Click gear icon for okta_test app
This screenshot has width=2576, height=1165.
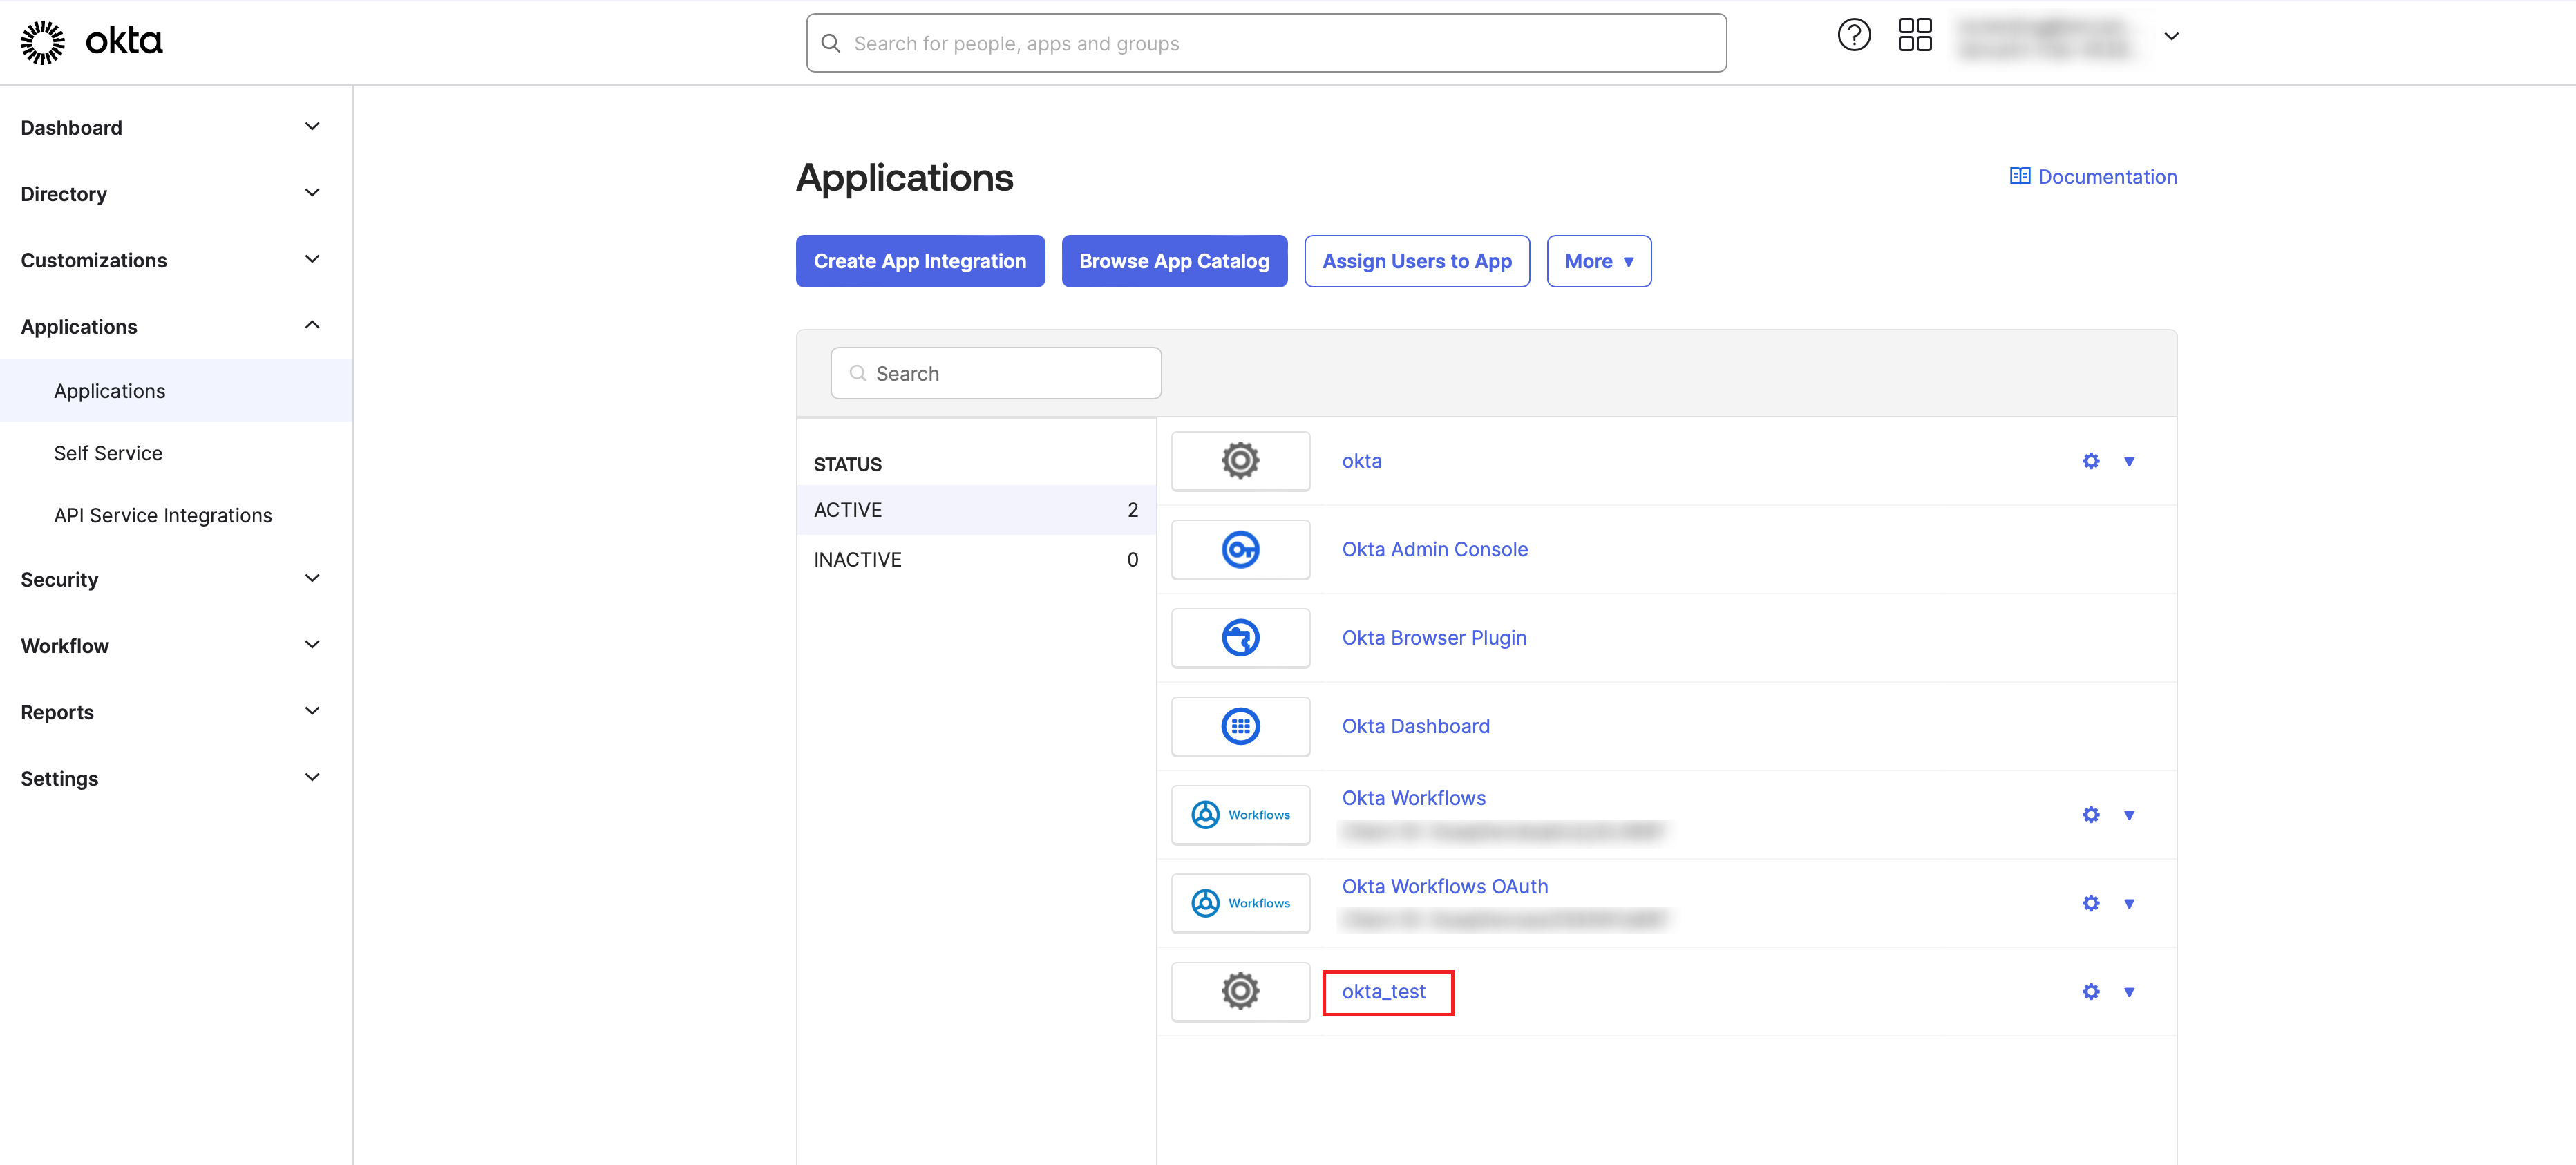[x=2090, y=992]
